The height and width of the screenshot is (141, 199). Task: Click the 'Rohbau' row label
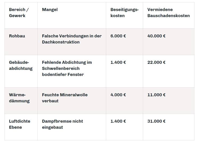(17, 36)
